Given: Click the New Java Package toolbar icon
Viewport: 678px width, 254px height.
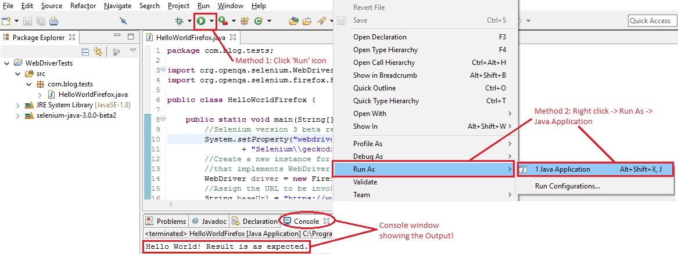Looking at the screenshot, I should pyautogui.click(x=245, y=21).
